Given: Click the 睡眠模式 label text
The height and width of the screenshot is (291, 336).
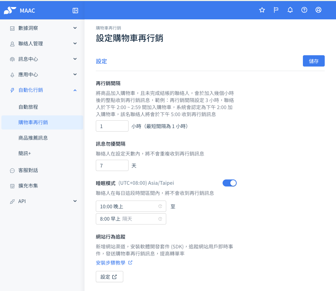Looking at the screenshot, I should [106, 183].
